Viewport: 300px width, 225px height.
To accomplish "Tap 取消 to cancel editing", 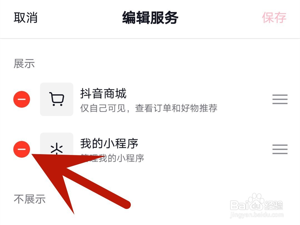I will 26,17.
